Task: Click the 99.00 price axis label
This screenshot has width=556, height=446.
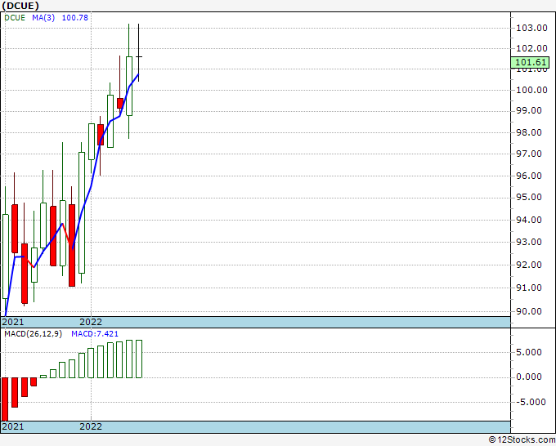Action: click(x=529, y=110)
